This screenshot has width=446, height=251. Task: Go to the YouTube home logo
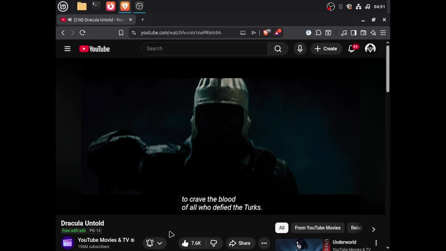(94, 49)
